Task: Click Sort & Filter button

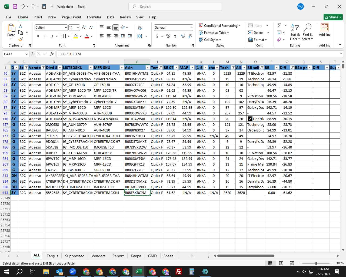Action: tap(295, 32)
